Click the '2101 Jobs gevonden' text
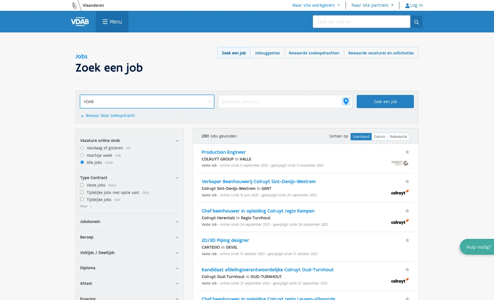The image size is (494, 300). coord(219,136)
